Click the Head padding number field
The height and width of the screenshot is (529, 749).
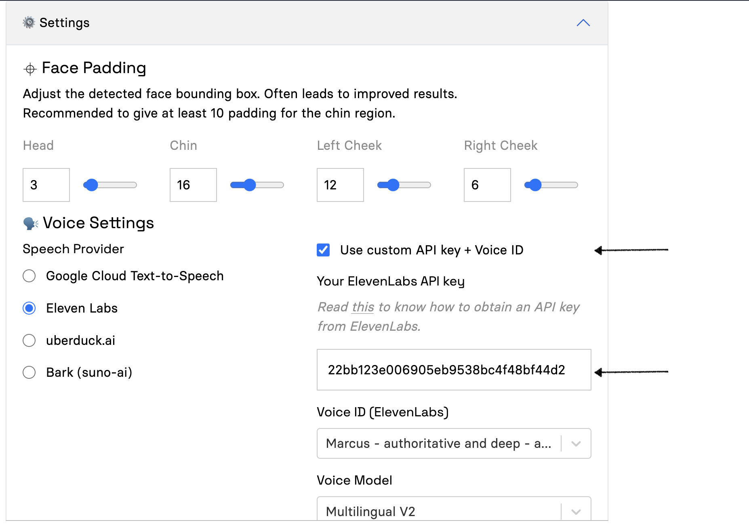pyautogui.click(x=46, y=185)
